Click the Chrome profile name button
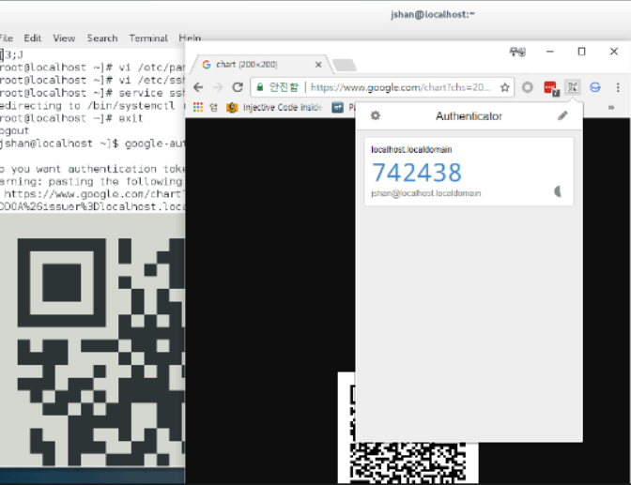The width and height of the screenshot is (631, 485). [x=517, y=52]
